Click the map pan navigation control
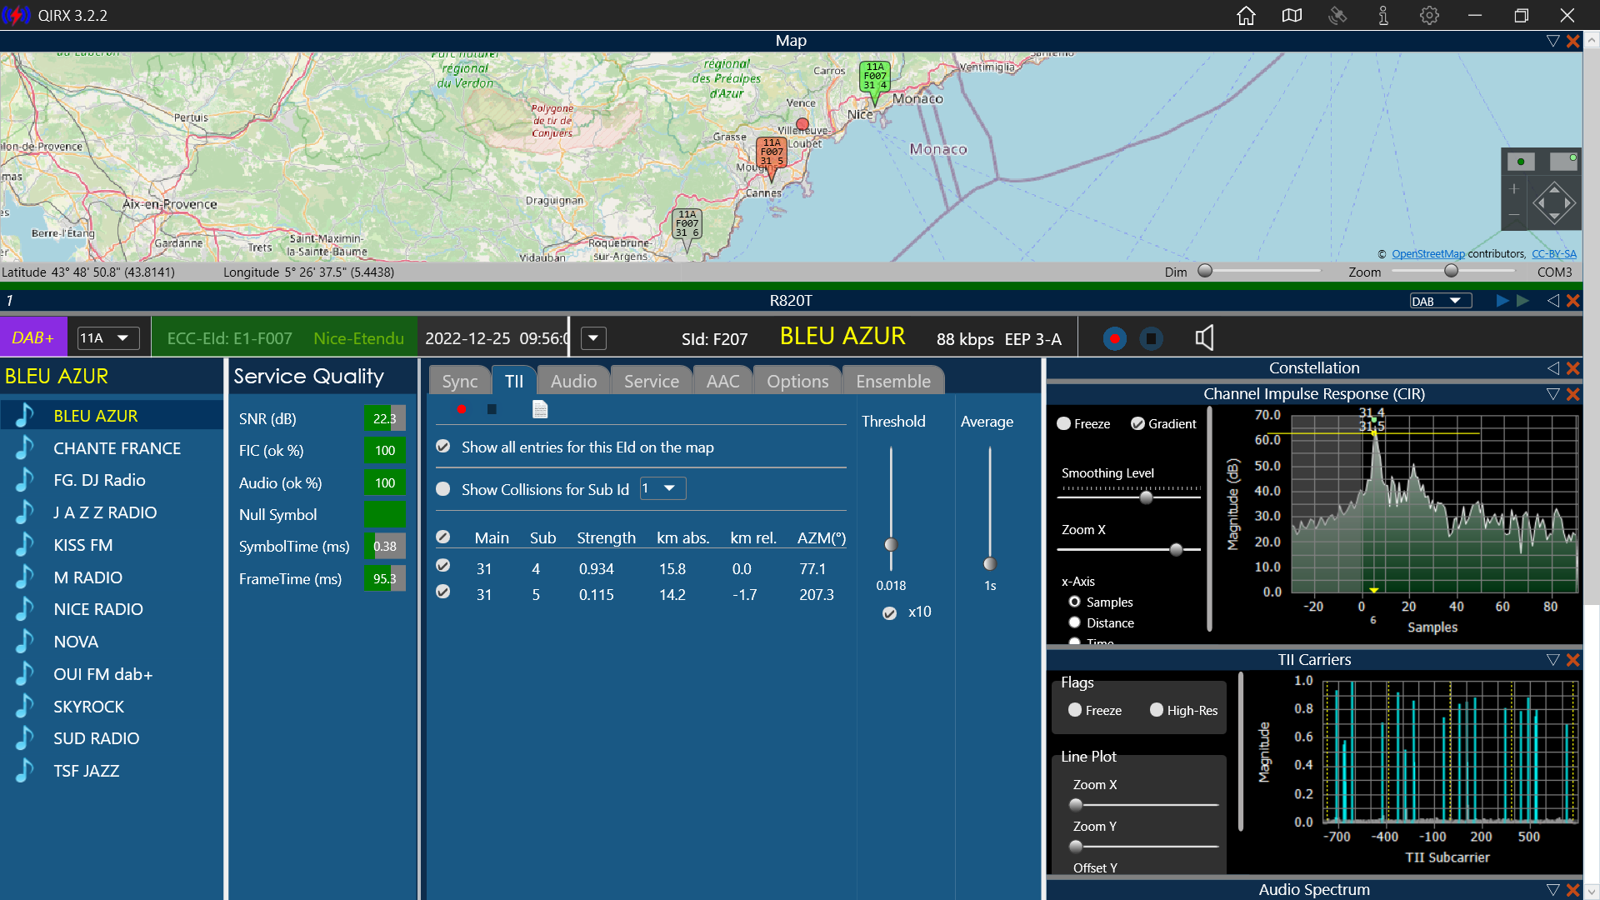 pos(1554,202)
